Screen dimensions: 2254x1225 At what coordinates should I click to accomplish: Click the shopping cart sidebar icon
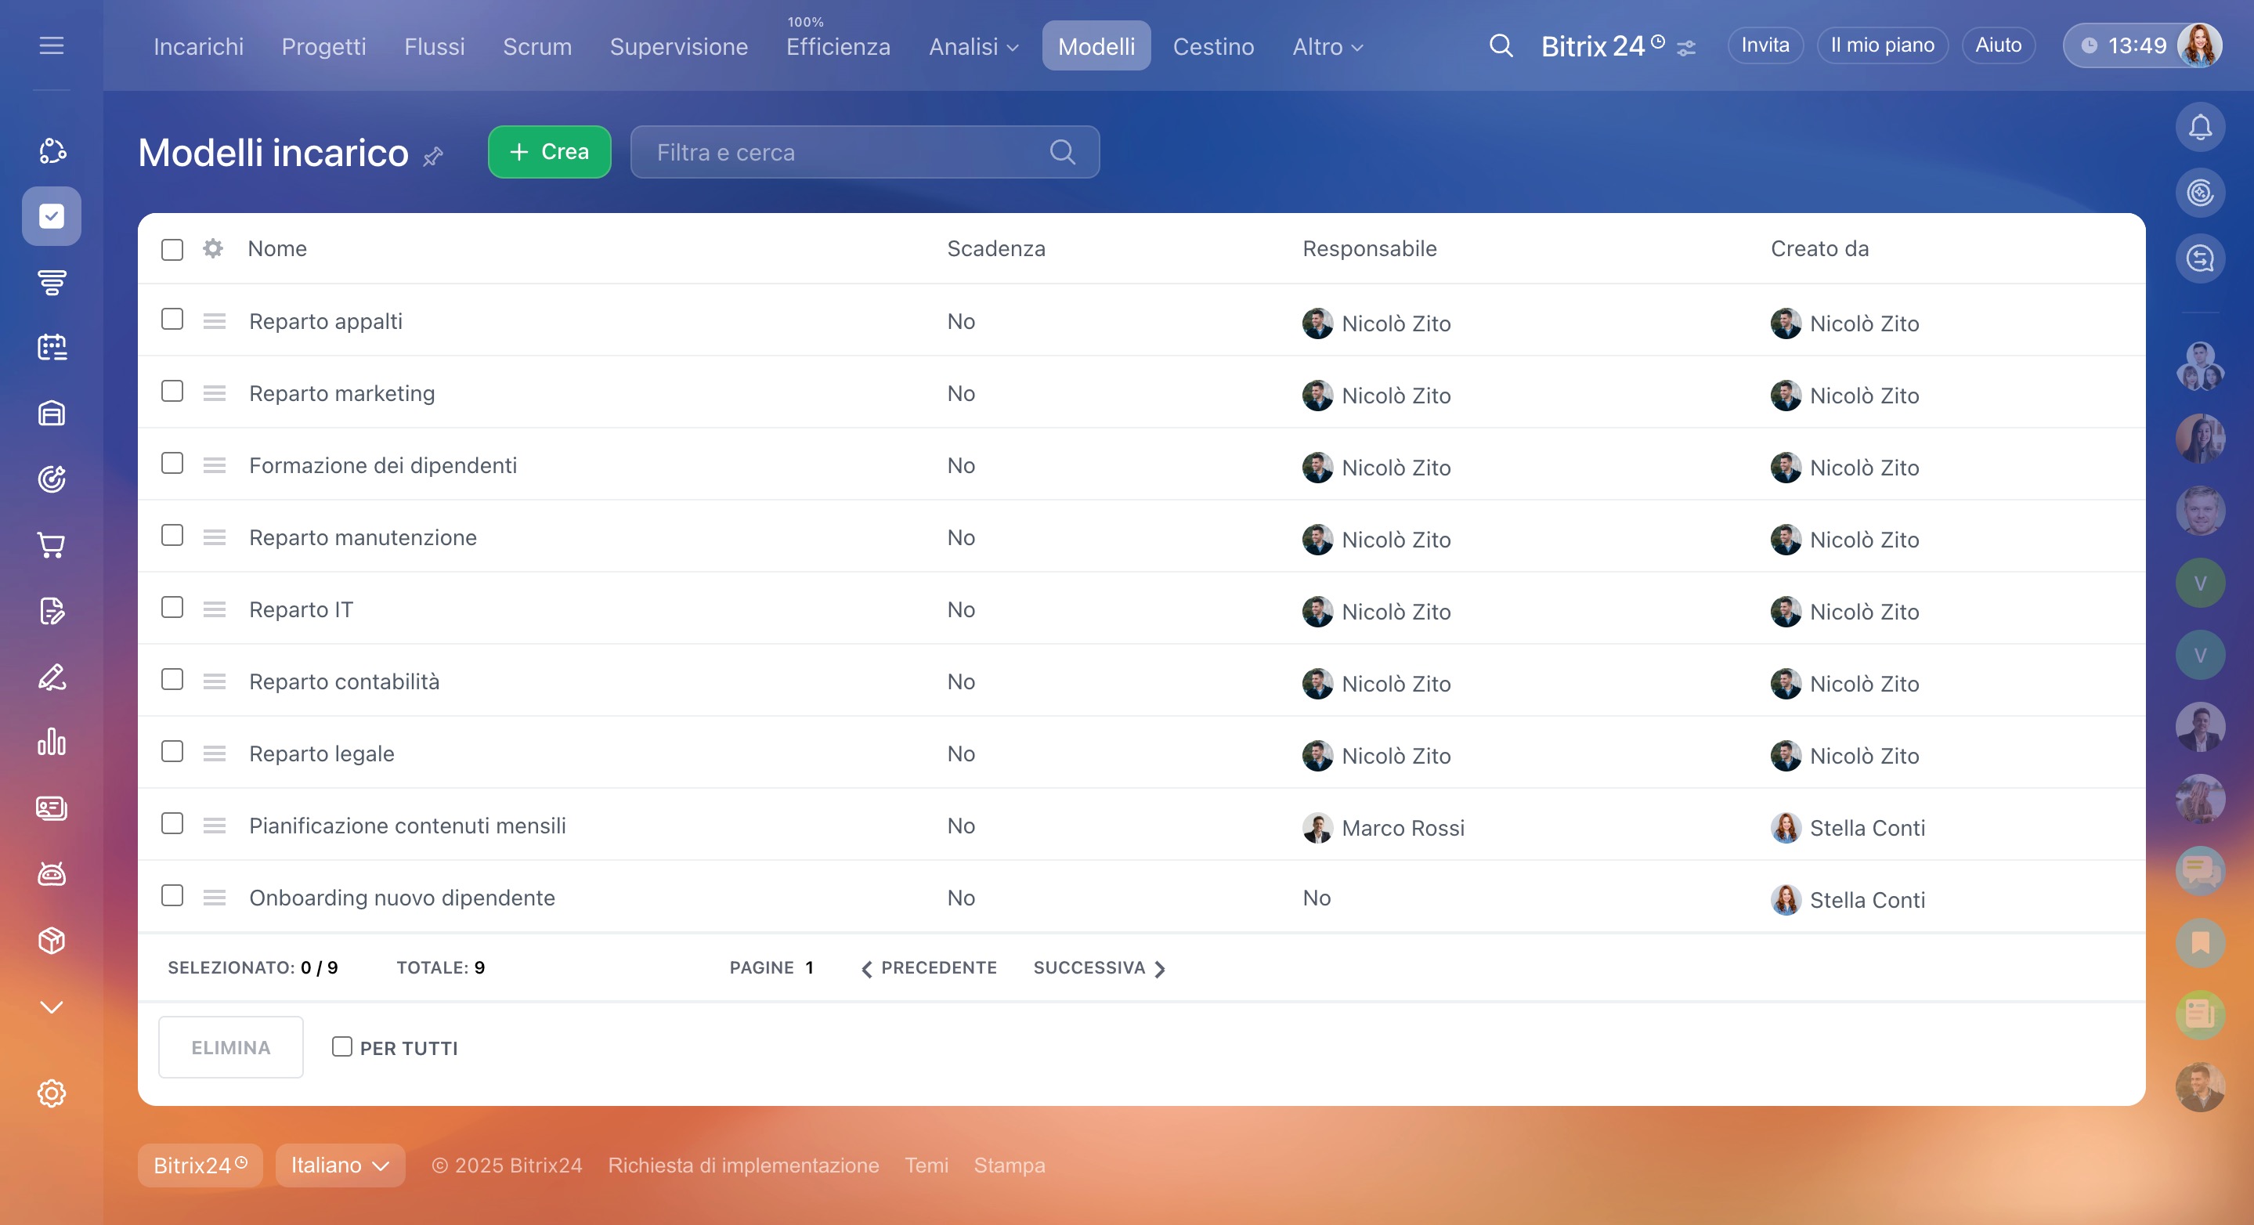pyautogui.click(x=52, y=545)
